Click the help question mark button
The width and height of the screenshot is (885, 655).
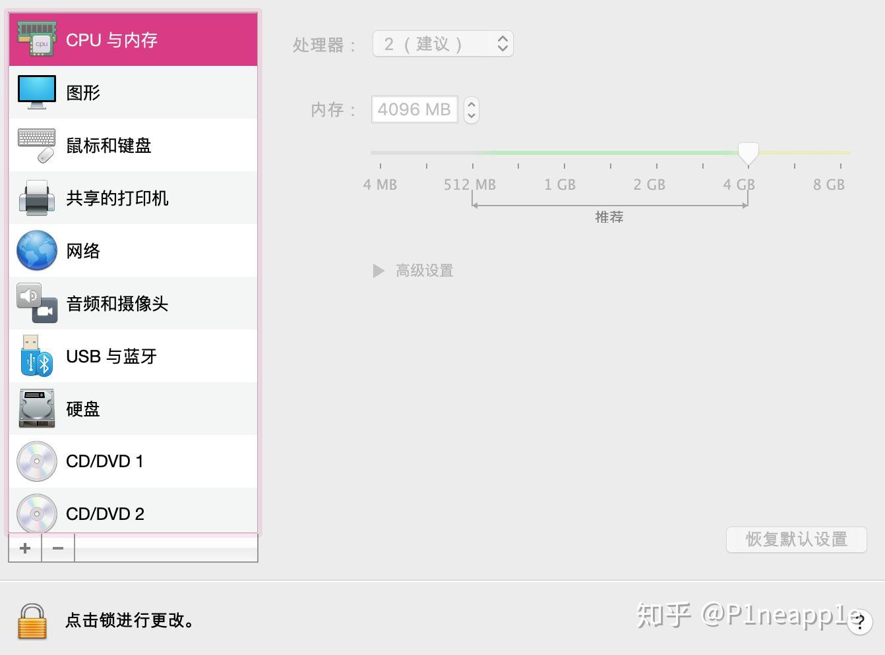tap(859, 621)
